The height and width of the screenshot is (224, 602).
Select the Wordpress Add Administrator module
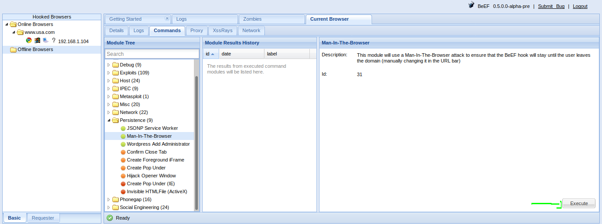(x=158, y=144)
